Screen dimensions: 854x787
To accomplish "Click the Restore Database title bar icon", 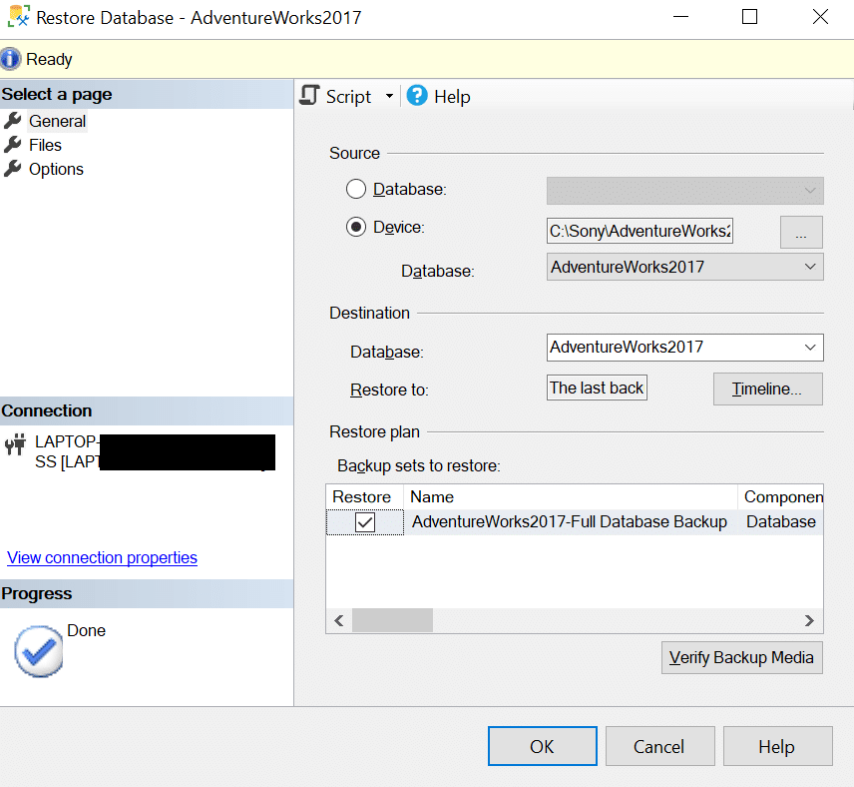I will (x=19, y=17).
